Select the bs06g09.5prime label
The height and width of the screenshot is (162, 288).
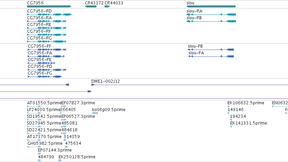click(x=109, y=110)
